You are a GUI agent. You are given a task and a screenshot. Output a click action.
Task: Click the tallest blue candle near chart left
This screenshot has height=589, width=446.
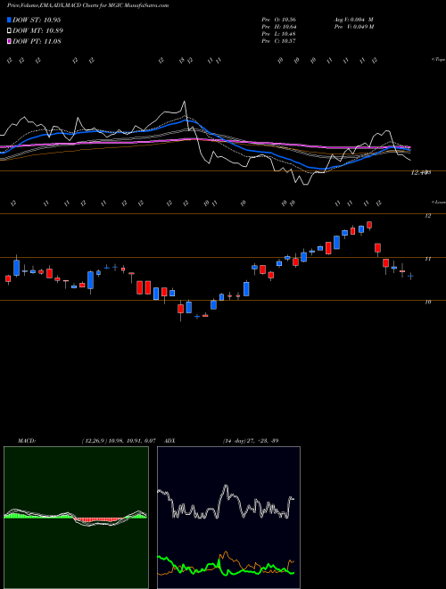16,266
